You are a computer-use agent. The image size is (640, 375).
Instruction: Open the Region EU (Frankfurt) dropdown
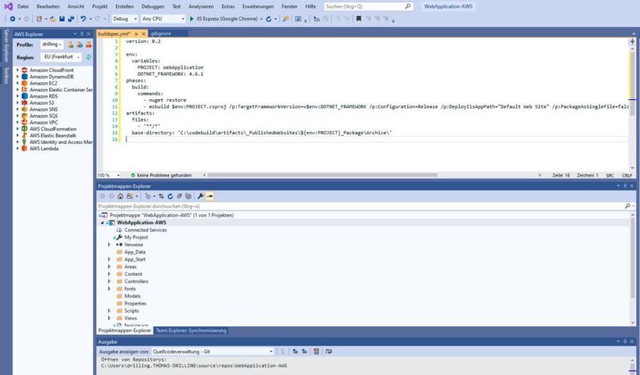pos(61,57)
